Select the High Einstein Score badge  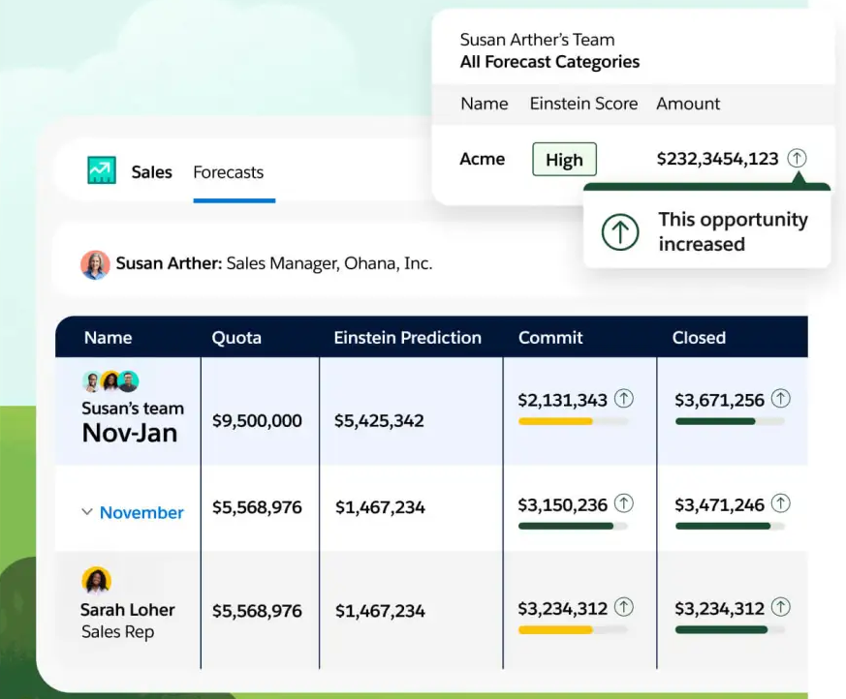pos(564,159)
